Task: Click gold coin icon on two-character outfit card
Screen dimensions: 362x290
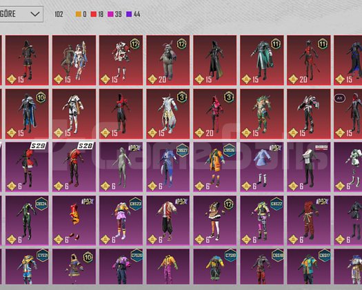Action: click(59, 79)
